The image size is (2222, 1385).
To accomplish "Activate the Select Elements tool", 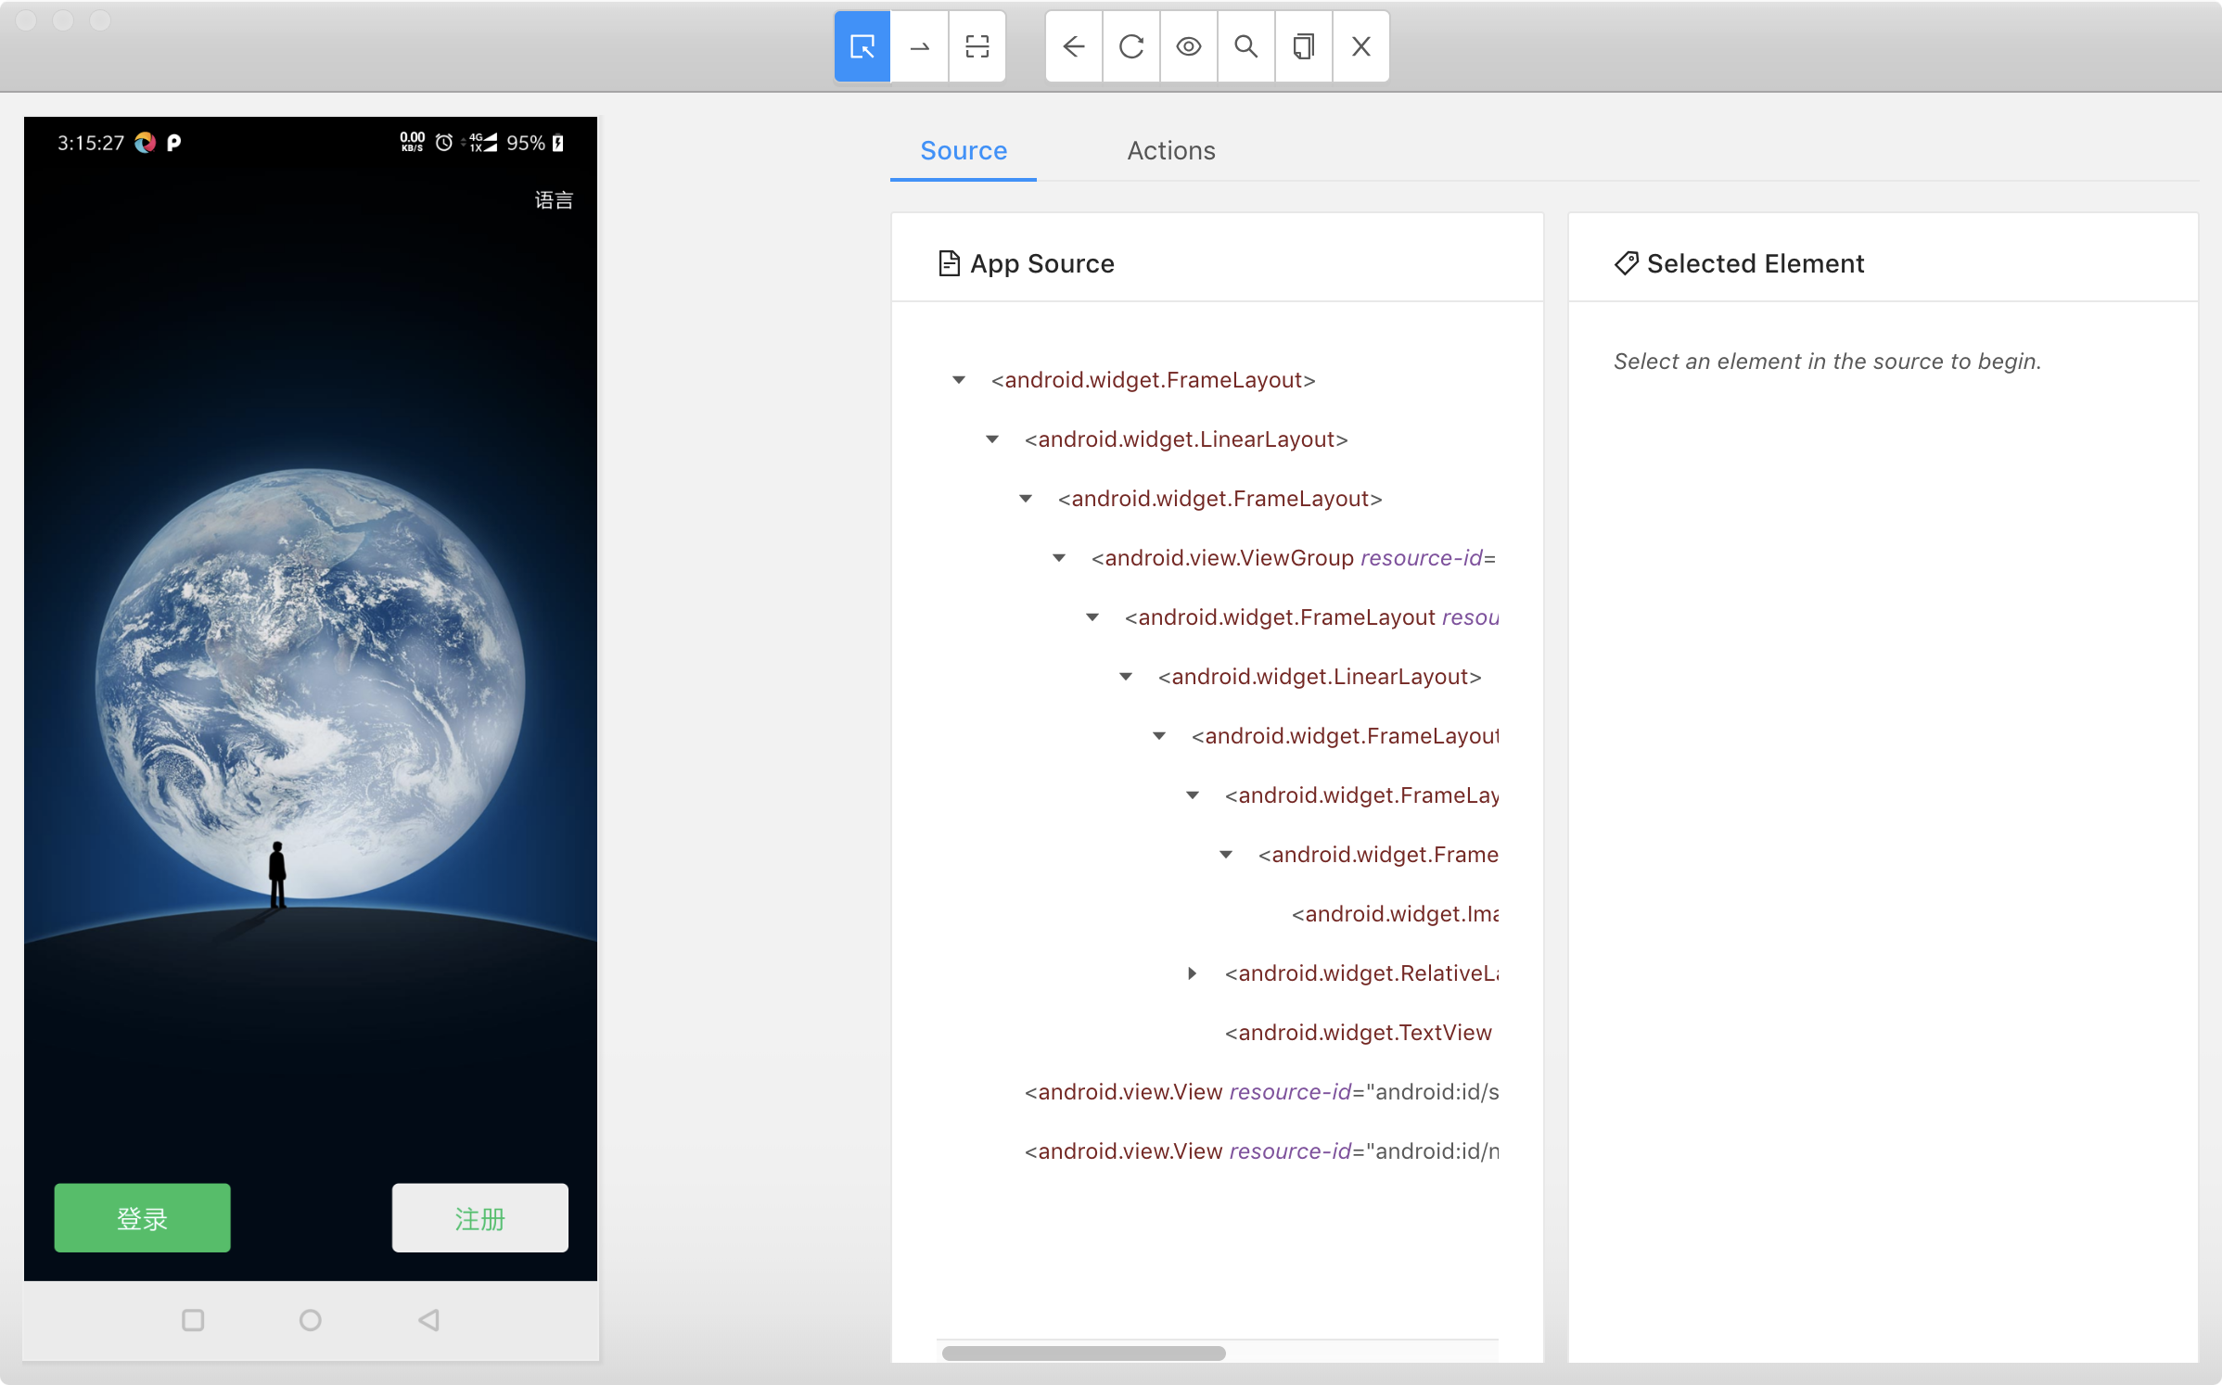I will tap(862, 46).
